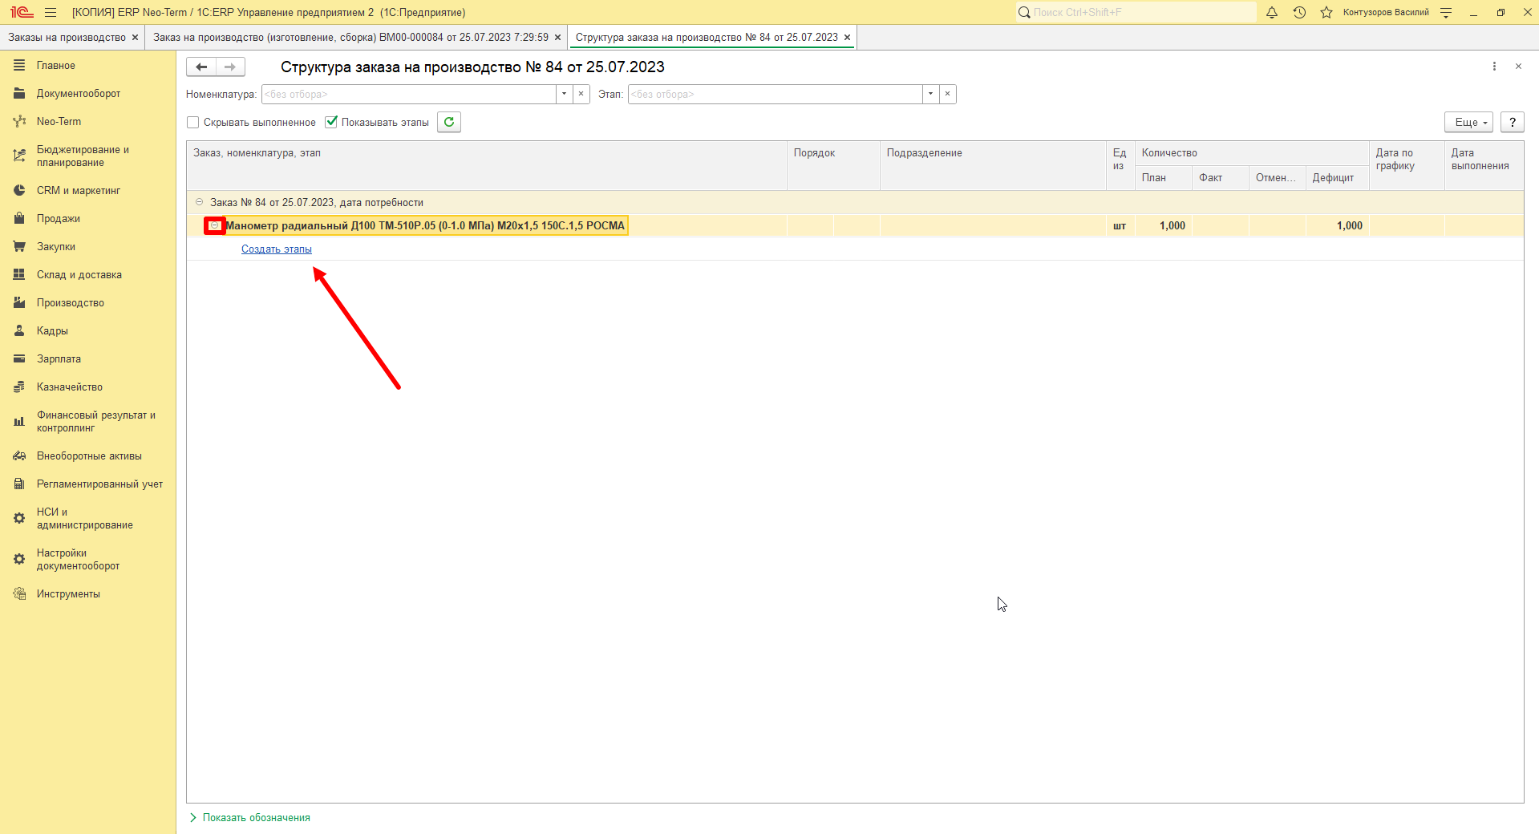The width and height of the screenshot is (1539, 834).
Task: Enable Скрывать выполненное checkbox
Action: tap(193, 123)
